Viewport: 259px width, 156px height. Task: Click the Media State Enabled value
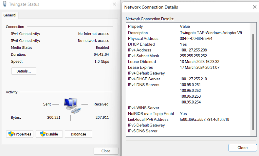click(102, 48)
